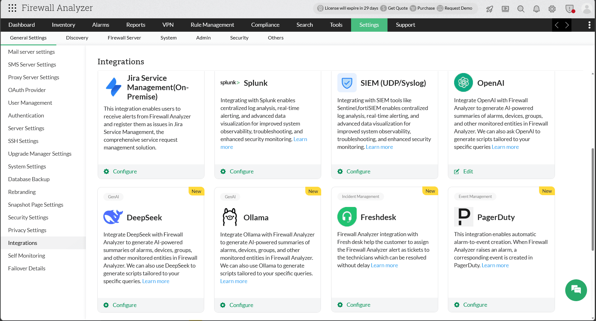Click the PagerDuty P logo
596x321 pixels.
point(463,217)
